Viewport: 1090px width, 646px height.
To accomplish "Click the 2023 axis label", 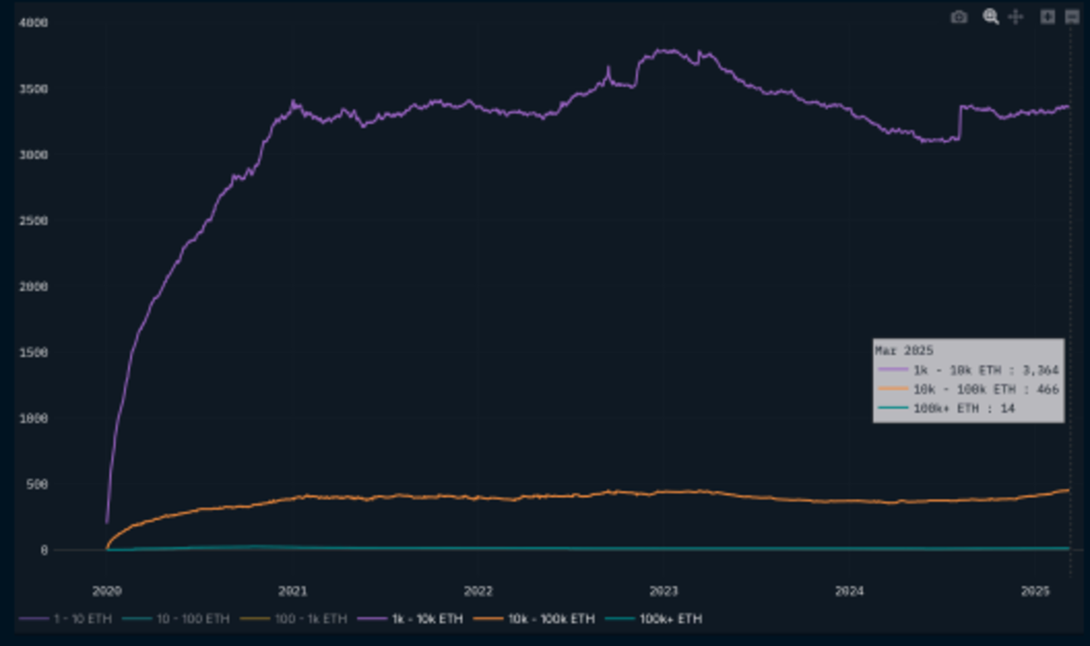I will pos(665,589).
